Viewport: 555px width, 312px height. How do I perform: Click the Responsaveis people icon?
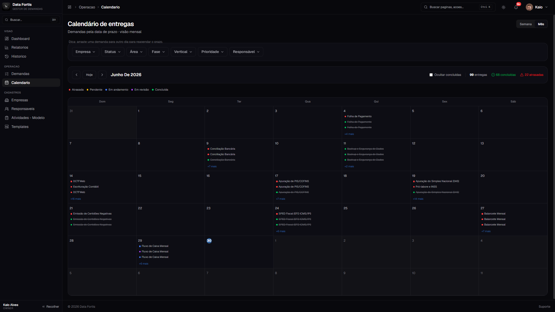pyautogui.click(x=7, y=109)
